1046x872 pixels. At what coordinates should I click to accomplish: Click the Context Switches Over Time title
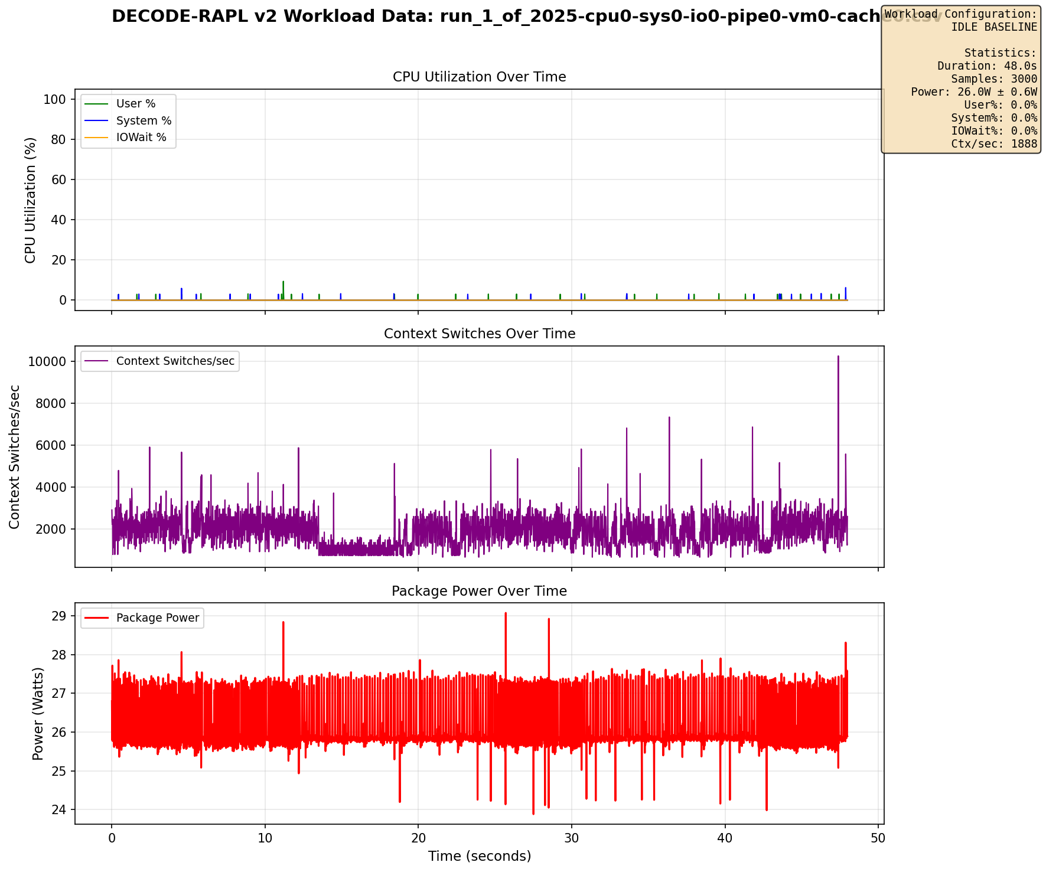tap(479, 334)
